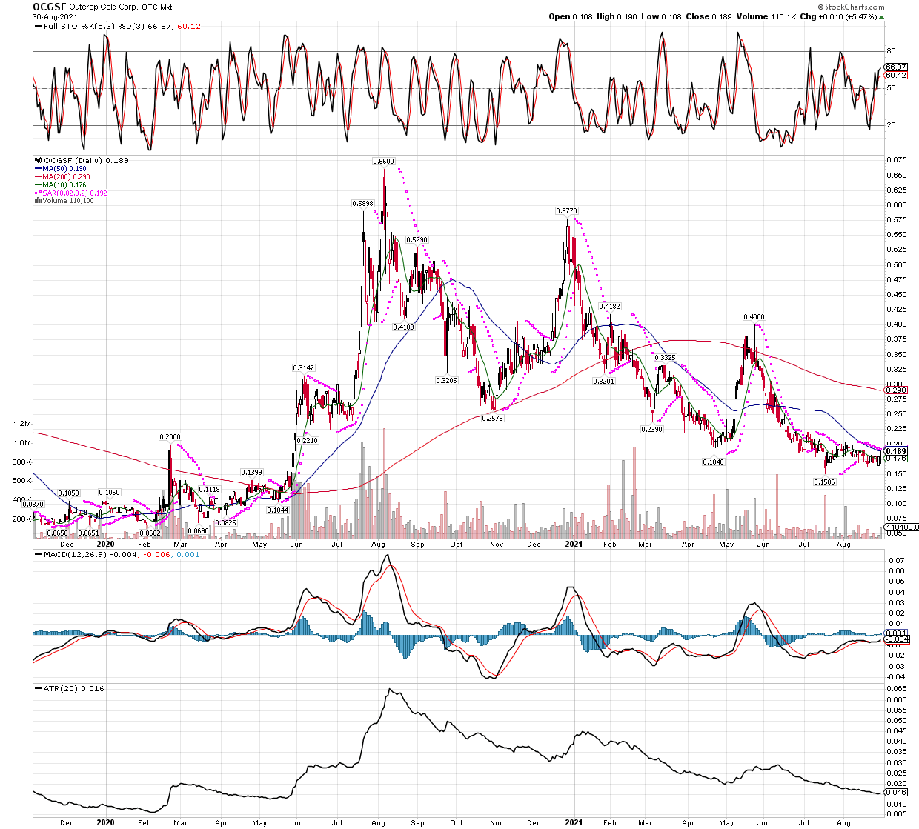Select the 0.2000 spike price annotation
The image size is (919, 829).
170,437
